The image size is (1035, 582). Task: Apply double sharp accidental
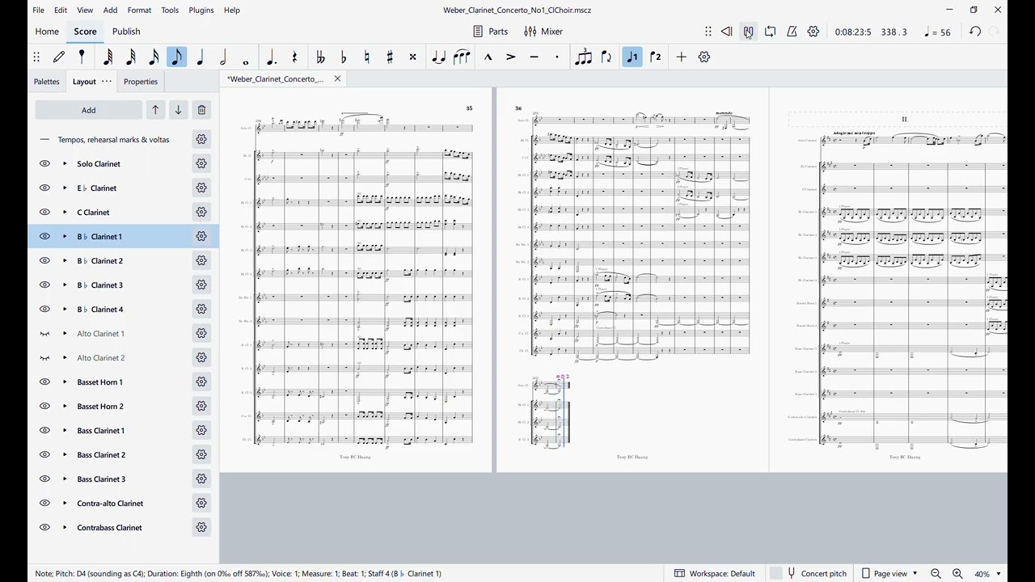click(x=412, y=57)
